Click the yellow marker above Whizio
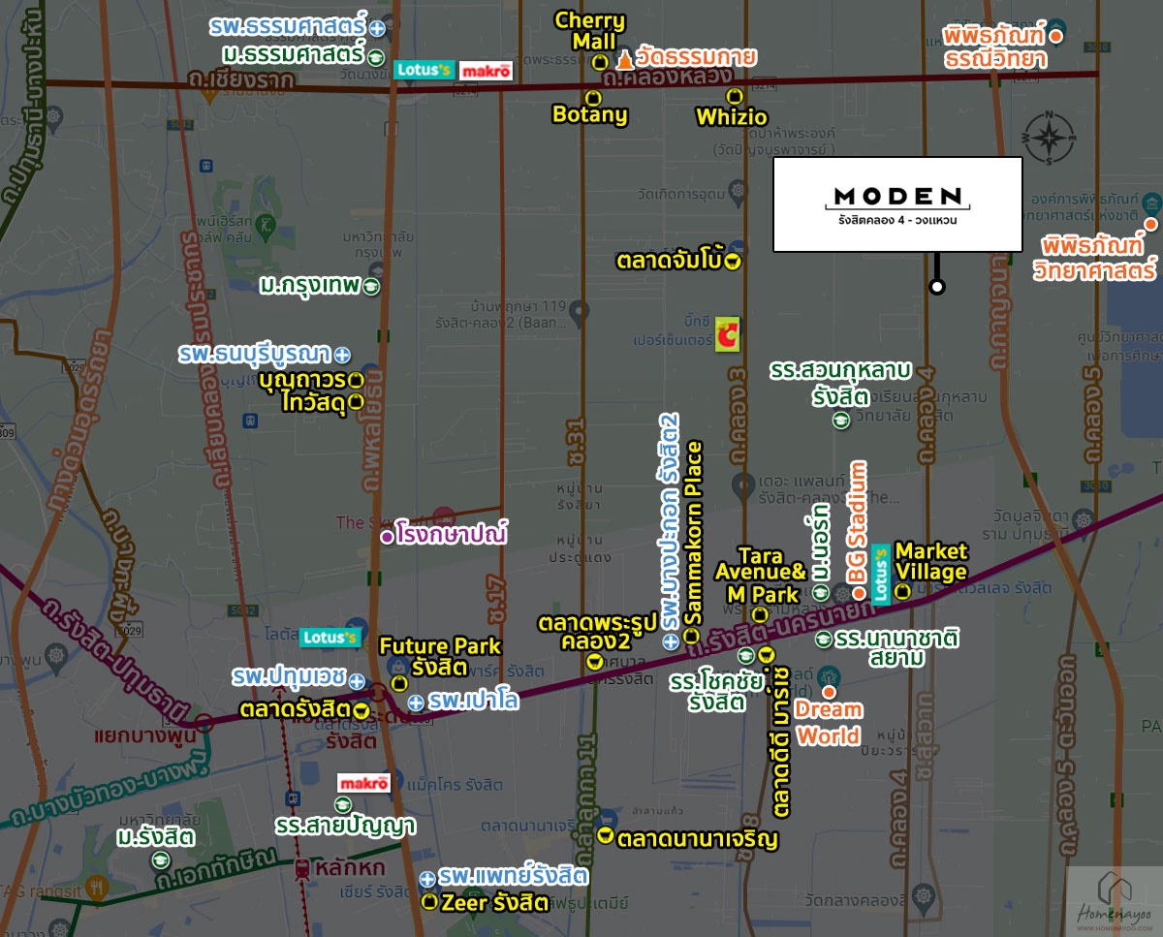1163x937 pixels. [734, 97]
